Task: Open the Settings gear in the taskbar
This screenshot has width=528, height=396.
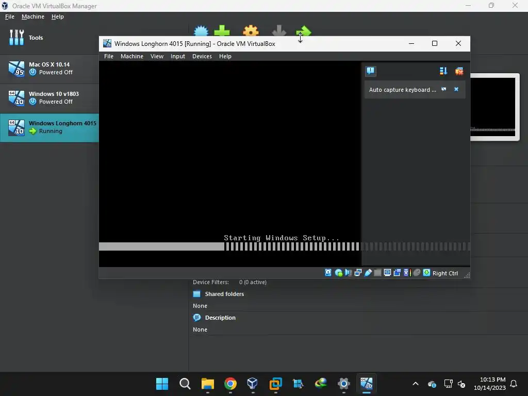Action: point(344,384)
